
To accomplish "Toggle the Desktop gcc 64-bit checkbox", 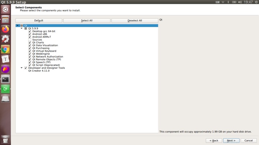I will coord(30,31).
